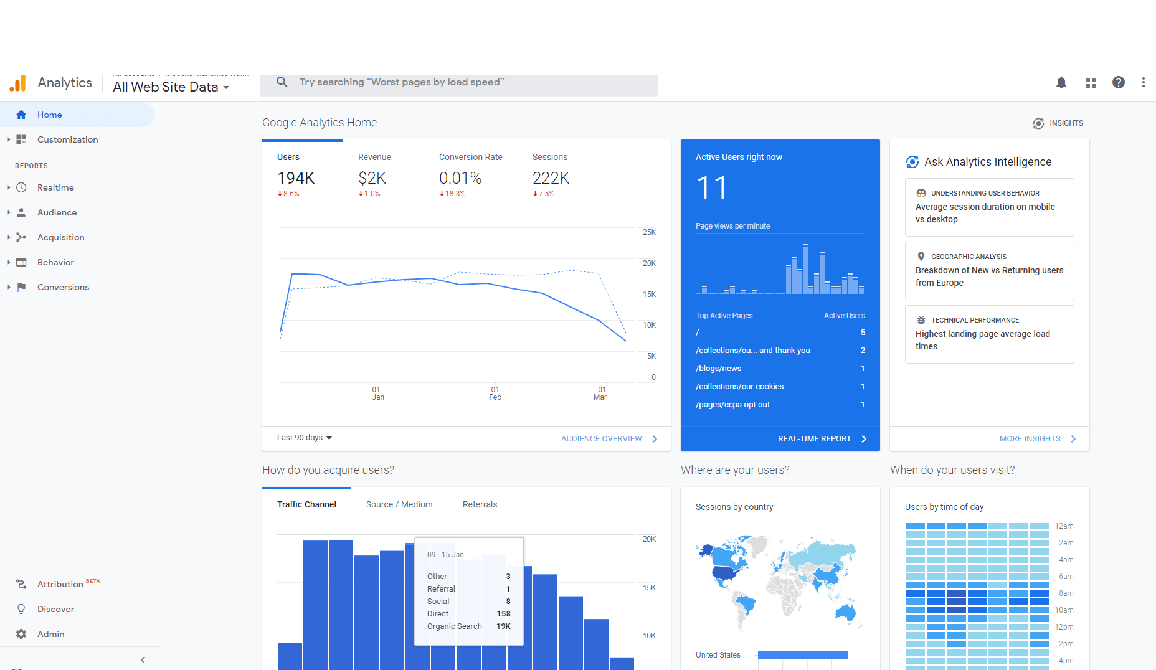Click the Technical Performance bug icon

(x=921, y=320)
